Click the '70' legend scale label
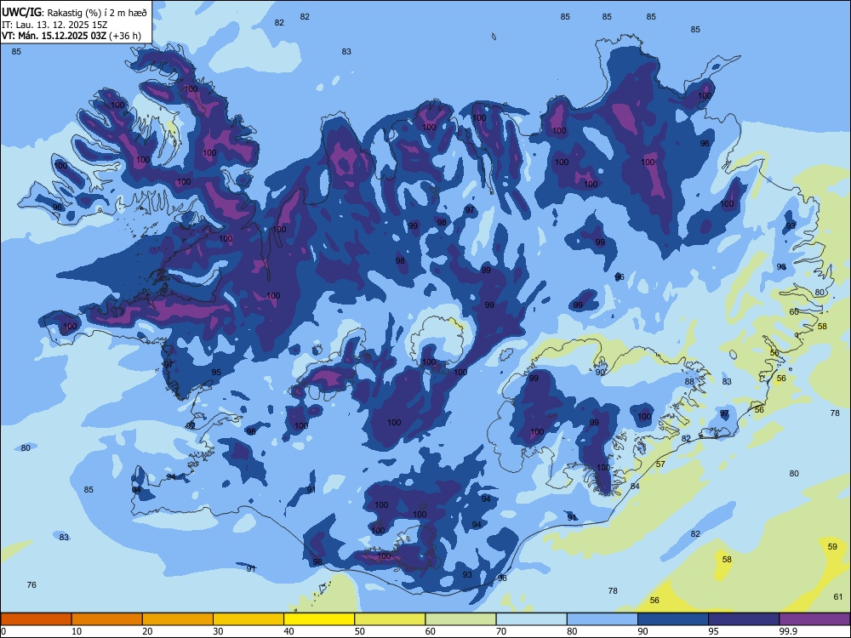Screen dimensions: 851x638 pyautogui.click(x=501, y=631)
